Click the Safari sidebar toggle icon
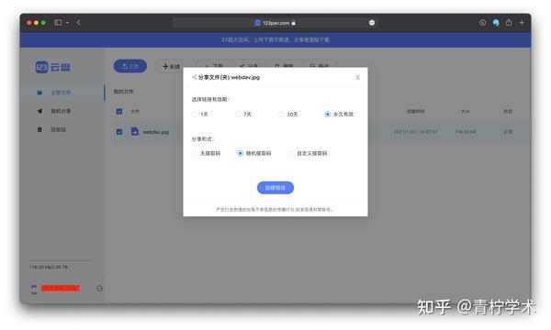The height and width of the screenshot is (330, 551). 58,22
